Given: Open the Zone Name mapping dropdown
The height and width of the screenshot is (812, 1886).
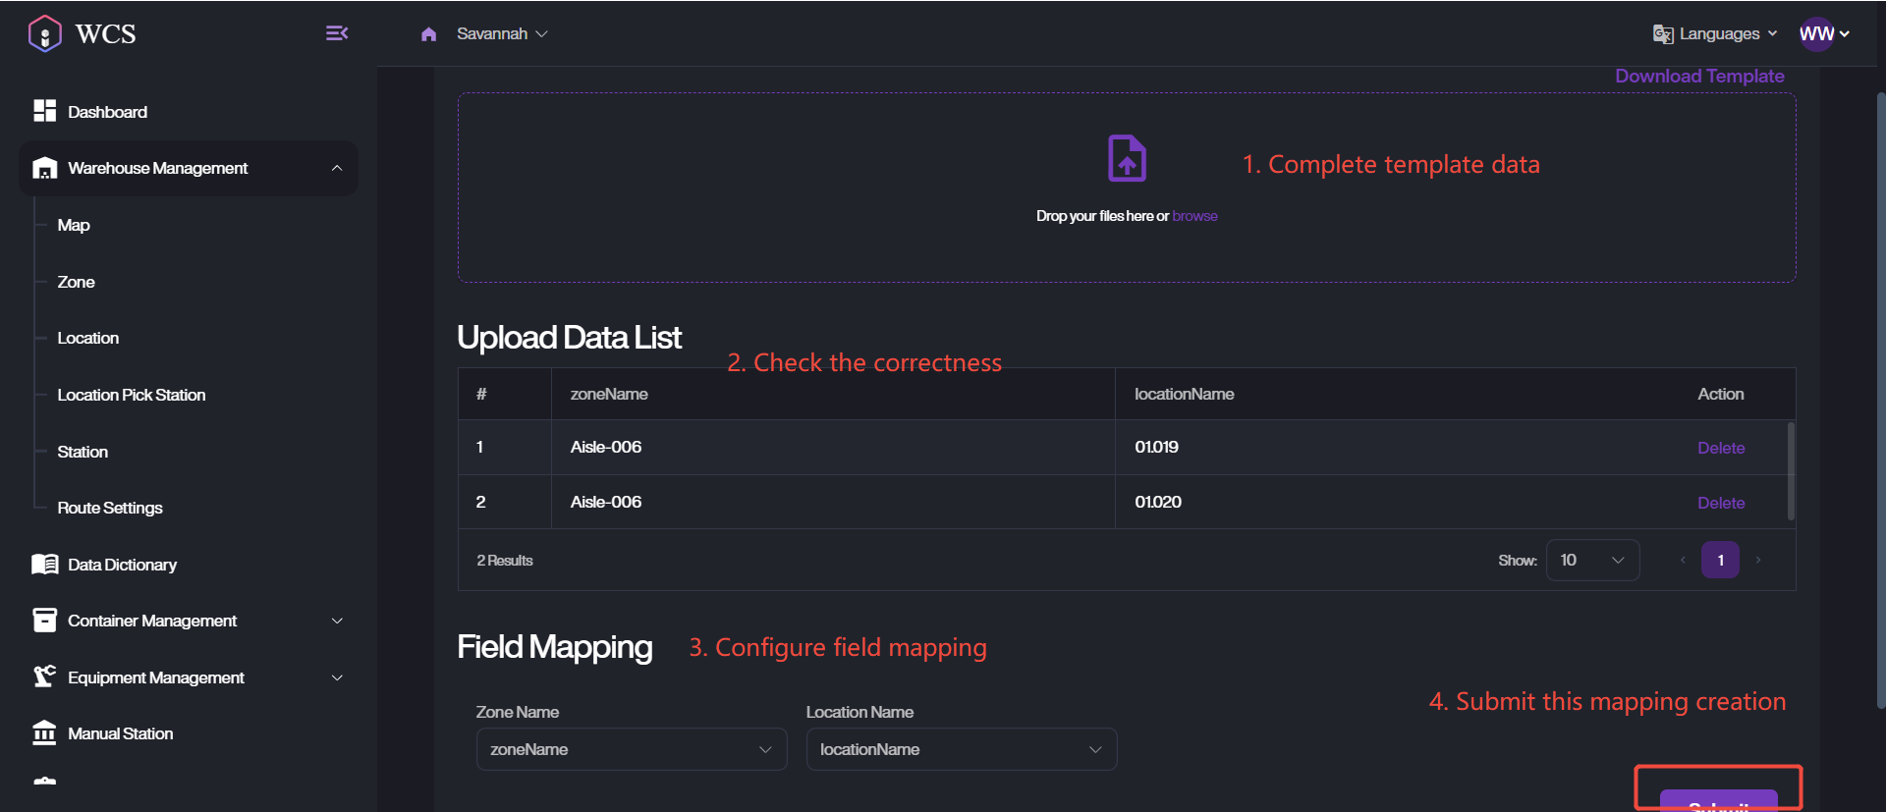Looking at the screenshot, I should tap(631, 749).
